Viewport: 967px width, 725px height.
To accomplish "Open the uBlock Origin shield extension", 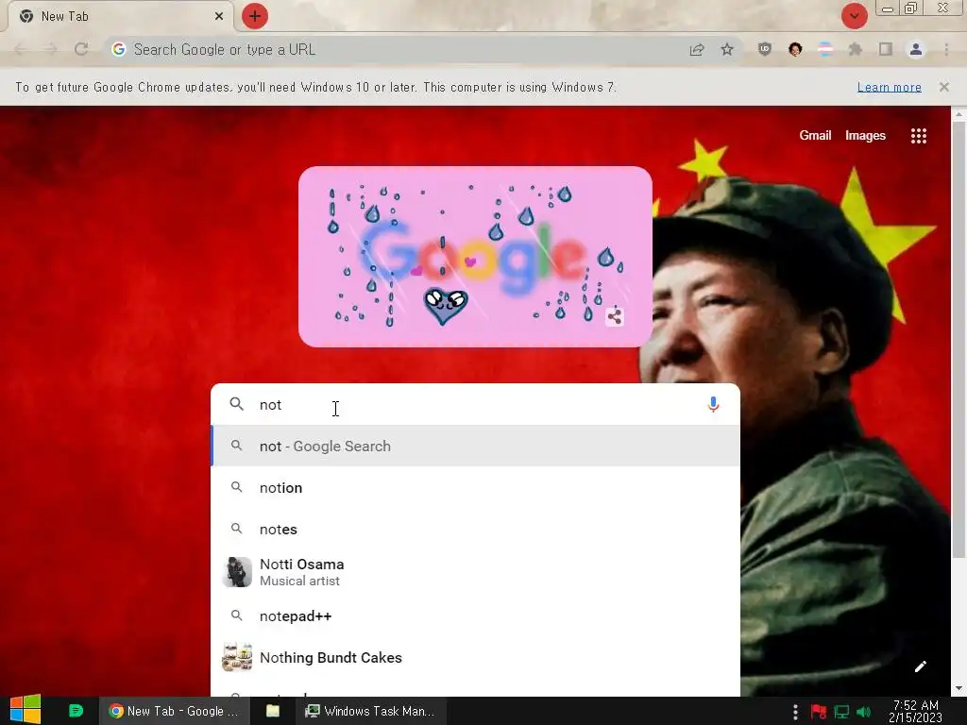I will (x=765, y=49).
